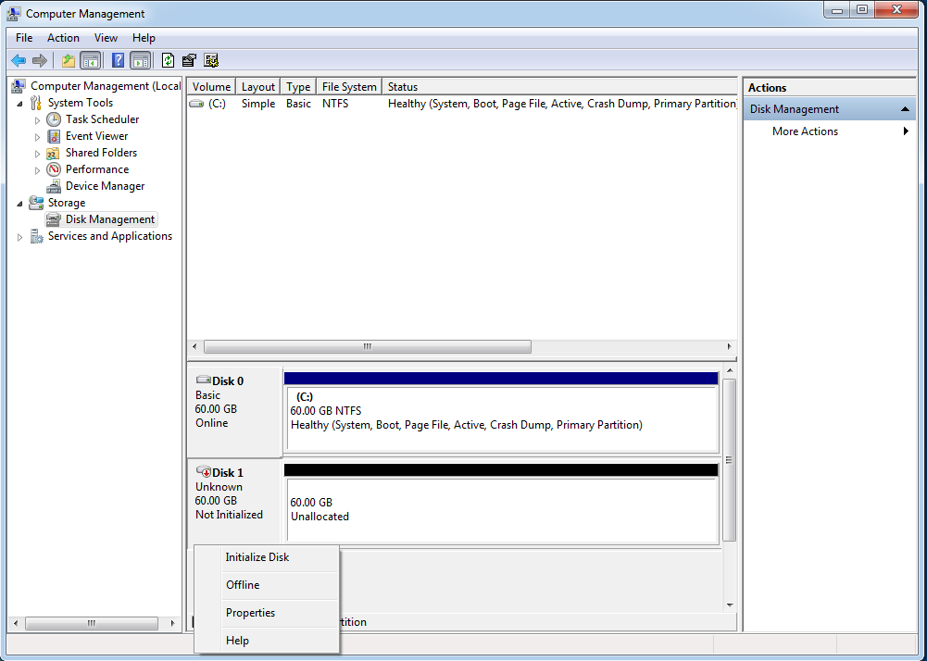Click the Disk Management header in Actions pane
Viewport: 927px width, 661px height.
coord(830,109)
